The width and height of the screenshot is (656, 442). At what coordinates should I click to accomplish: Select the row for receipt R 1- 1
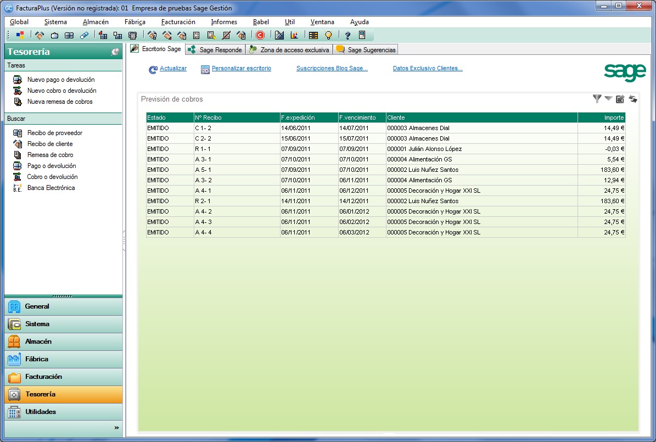[x=385, y=149]
